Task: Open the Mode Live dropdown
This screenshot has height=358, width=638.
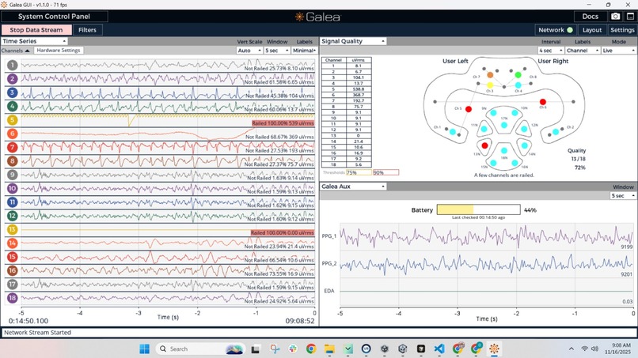Action: click(618, 51)
